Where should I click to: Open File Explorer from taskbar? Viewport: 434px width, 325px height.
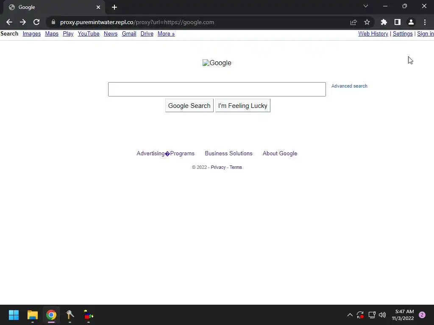coord(32,315)
